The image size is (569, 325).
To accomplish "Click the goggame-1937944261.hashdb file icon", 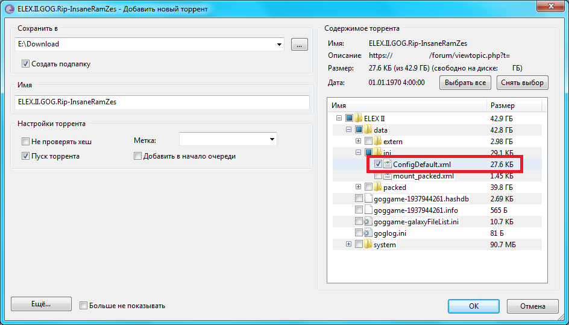I will coord(368,198).
